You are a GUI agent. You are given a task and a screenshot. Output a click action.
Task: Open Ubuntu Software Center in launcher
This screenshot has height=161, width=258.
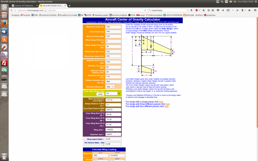[x=4, y=39]
